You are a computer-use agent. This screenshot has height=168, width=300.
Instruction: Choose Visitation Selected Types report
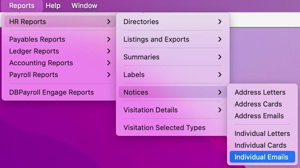(164, 128)
